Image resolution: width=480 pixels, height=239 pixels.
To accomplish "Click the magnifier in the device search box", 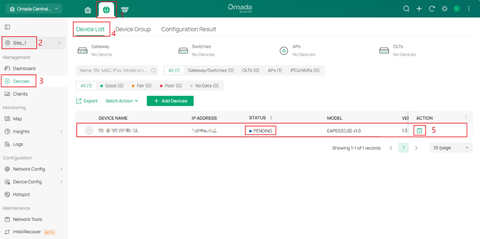I will [x=154, y=70].
